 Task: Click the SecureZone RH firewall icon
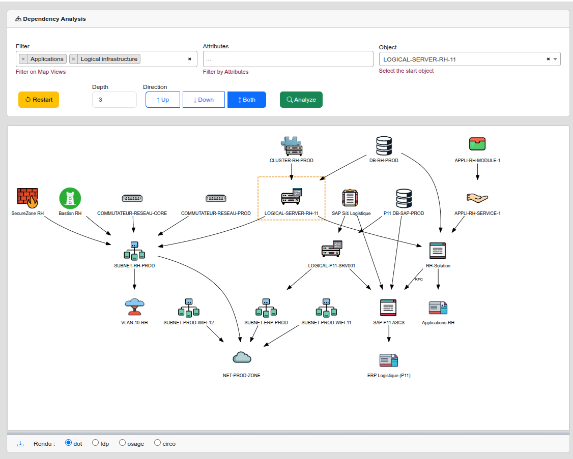27,198
